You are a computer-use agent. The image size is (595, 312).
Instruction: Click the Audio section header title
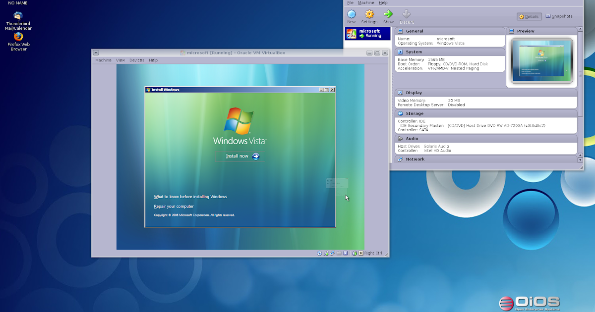412,139
